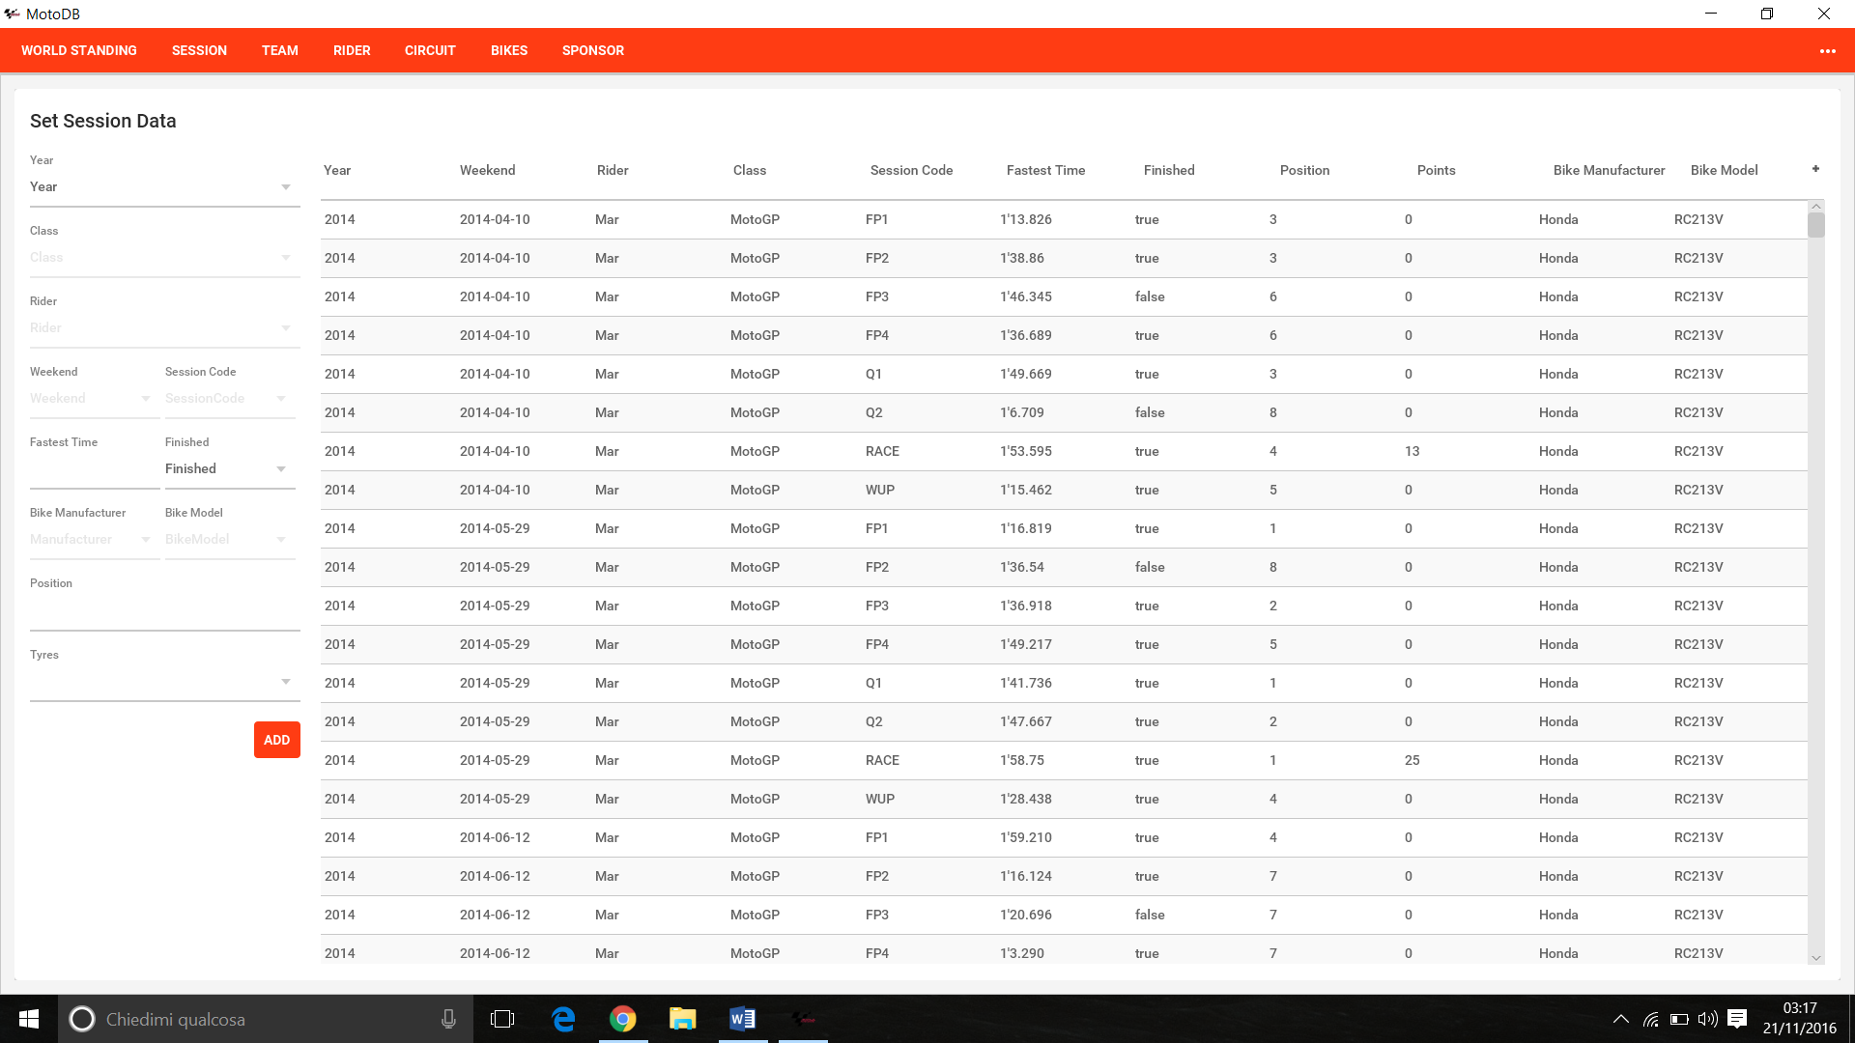Click the Fastest Time input field
The image size is (1855, 1043).
[x=94, y=471]
